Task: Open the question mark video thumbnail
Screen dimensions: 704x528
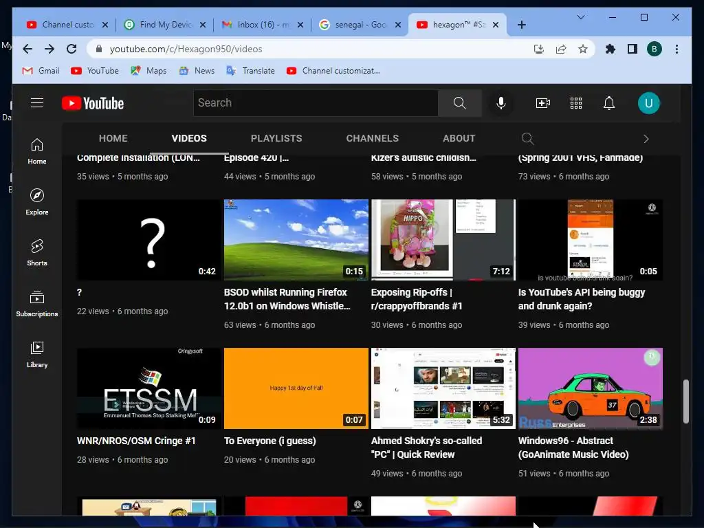Action: (x=148, y=240)
